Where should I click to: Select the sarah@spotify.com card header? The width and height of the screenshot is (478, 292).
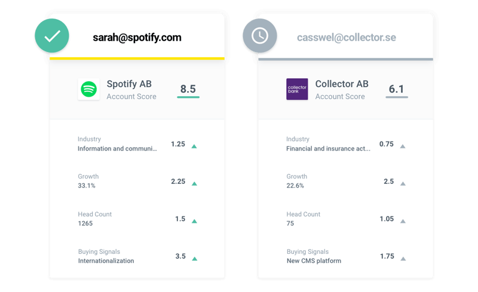(137, 38)
